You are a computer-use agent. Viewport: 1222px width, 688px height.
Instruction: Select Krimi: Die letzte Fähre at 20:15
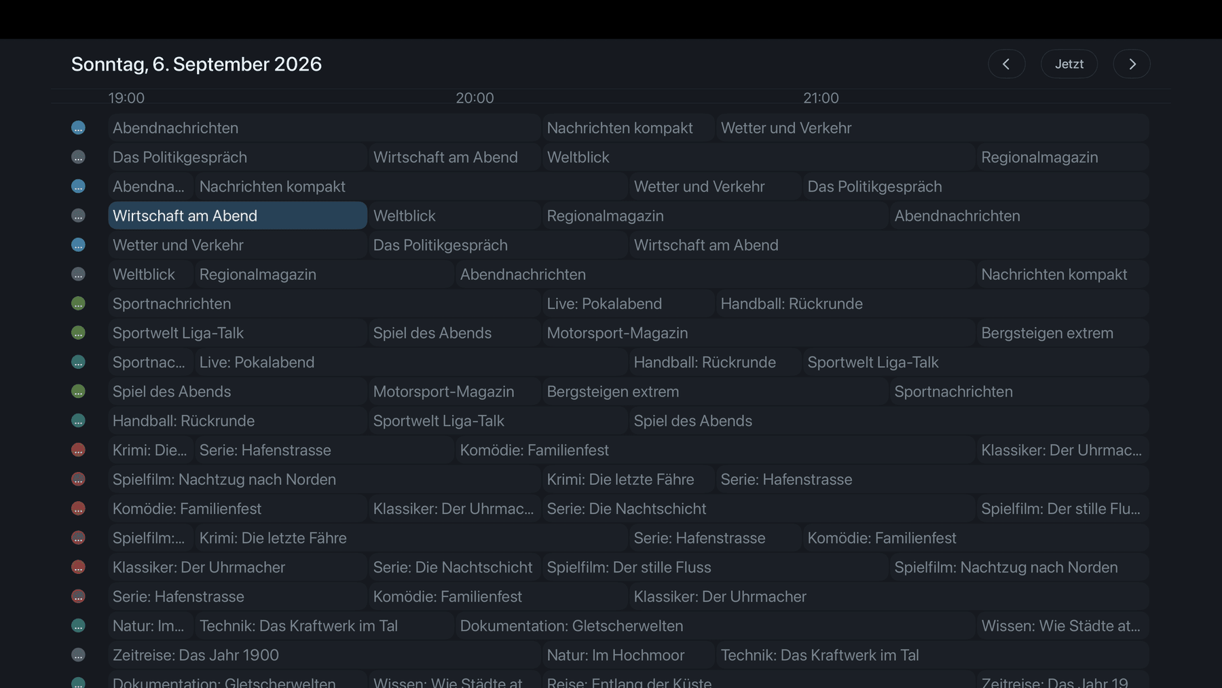click(x=628, y=479)
